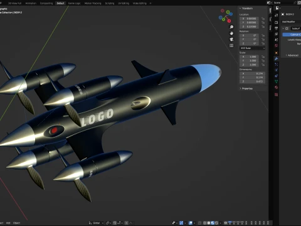This screenshot has width=301, height=226.
Task: Open the Scene properties tab icon
Action: [277, 40]
